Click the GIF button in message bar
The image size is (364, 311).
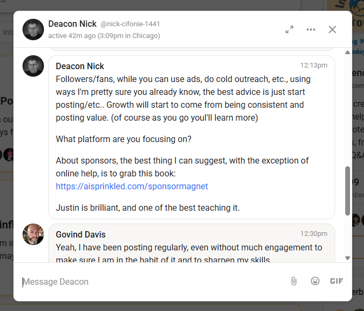tap(336, 281)
